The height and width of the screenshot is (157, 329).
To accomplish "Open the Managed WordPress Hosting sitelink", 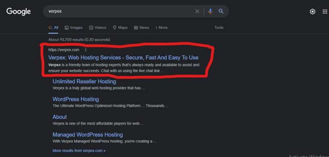I will coord(88,135).
